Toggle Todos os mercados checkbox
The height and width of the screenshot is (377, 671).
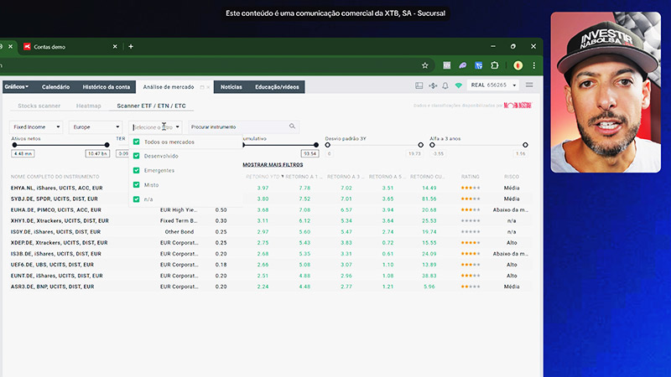[137, 142]
